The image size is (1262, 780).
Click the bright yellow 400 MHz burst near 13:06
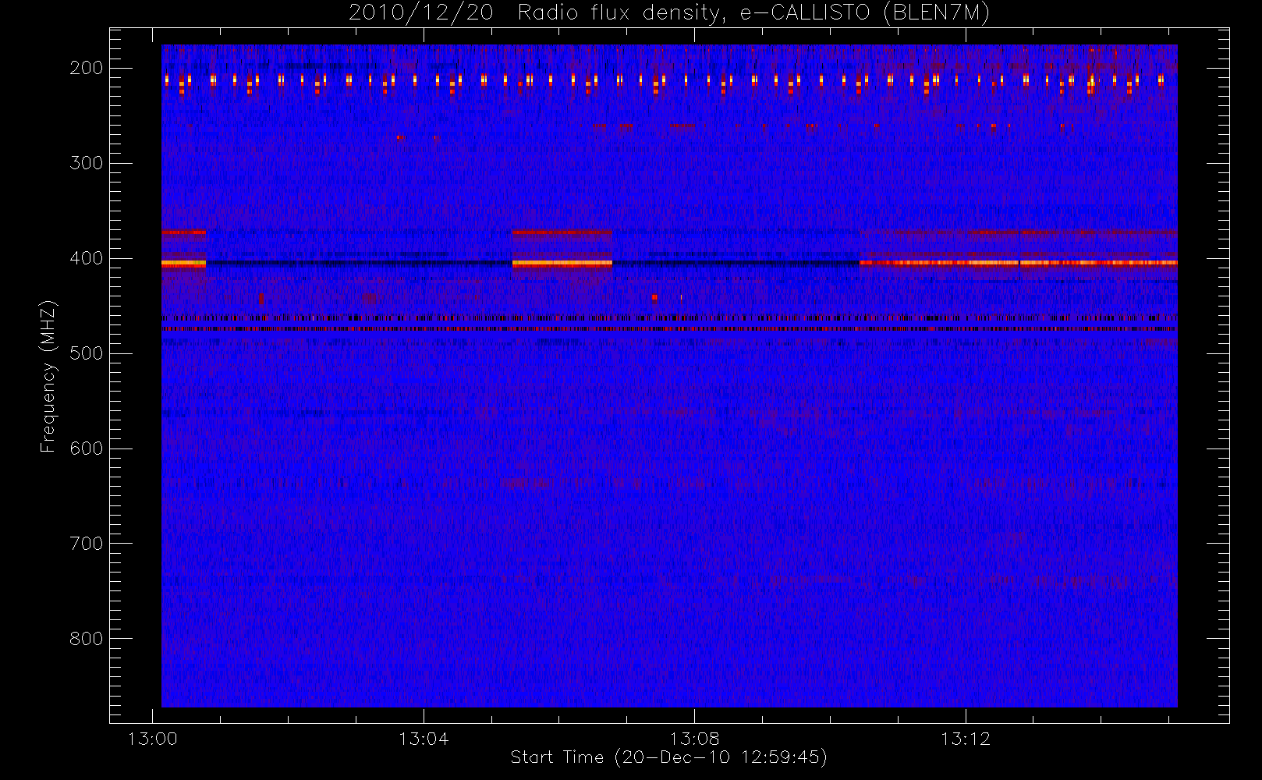point(562,264)
